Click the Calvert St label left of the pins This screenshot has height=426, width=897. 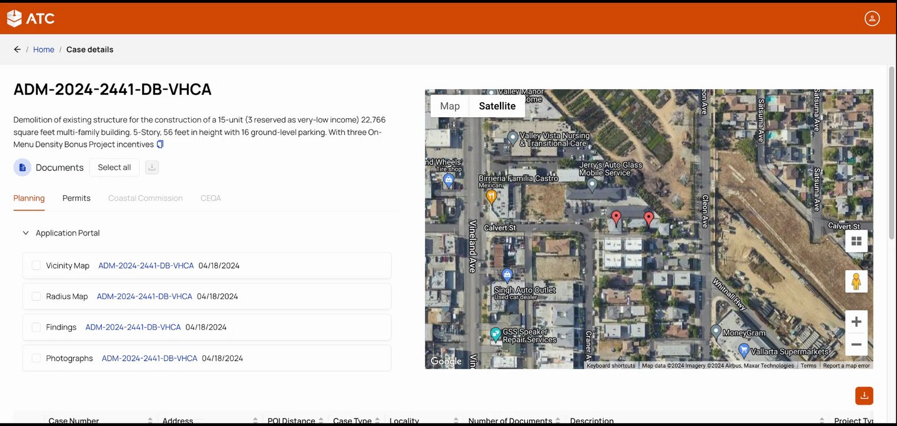tap(500, 228)
